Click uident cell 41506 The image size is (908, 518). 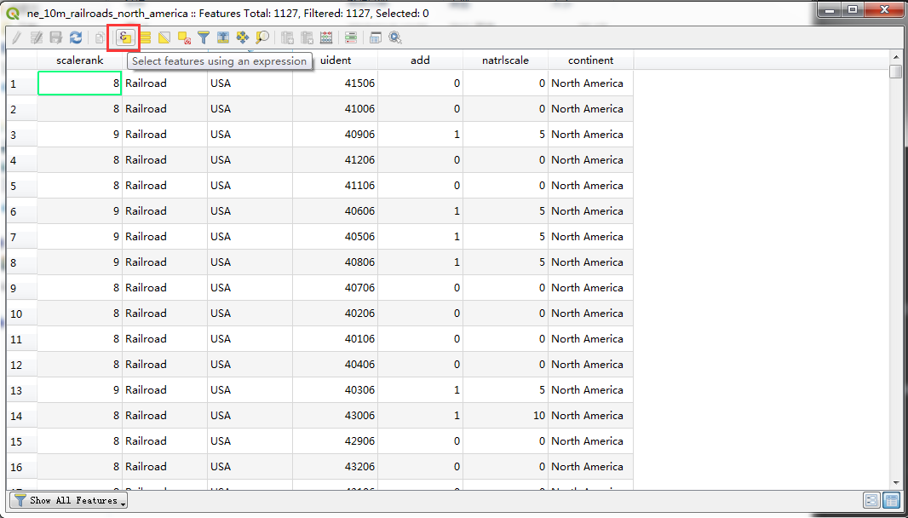pyautogui.click(x=336, y=83)
